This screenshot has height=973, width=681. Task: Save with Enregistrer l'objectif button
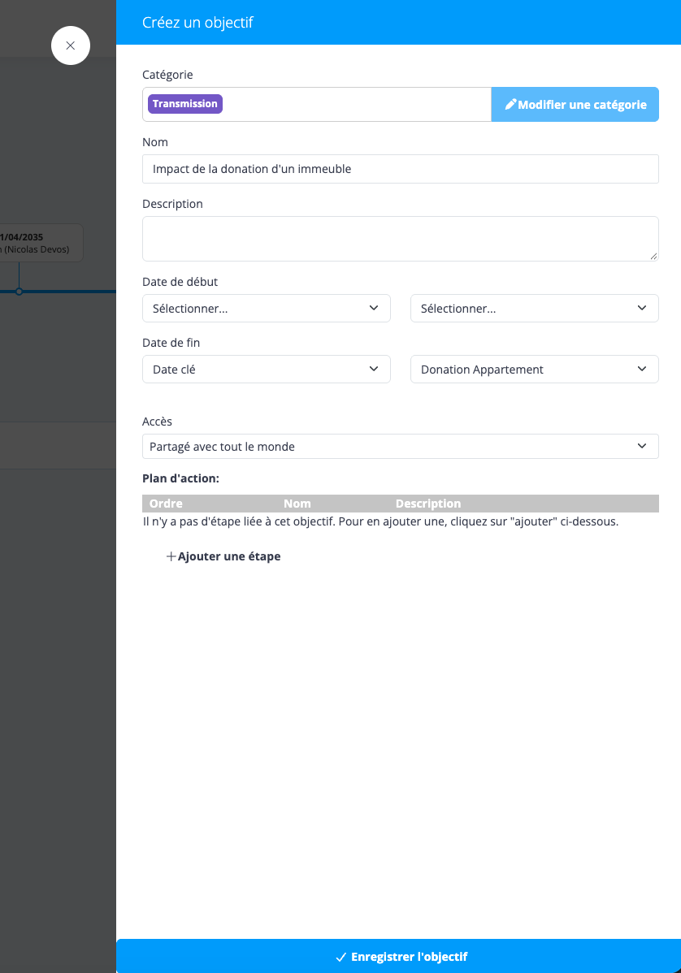click(x=398, y=956)
